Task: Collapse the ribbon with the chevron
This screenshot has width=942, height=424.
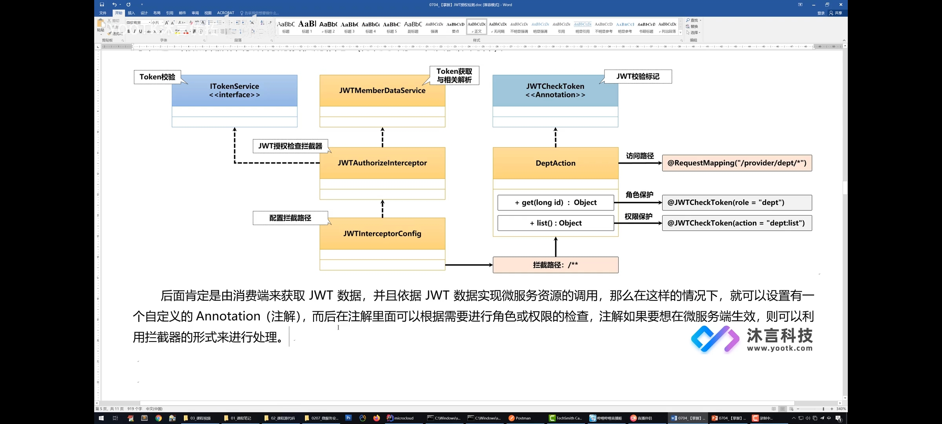Action: [844, 40]
